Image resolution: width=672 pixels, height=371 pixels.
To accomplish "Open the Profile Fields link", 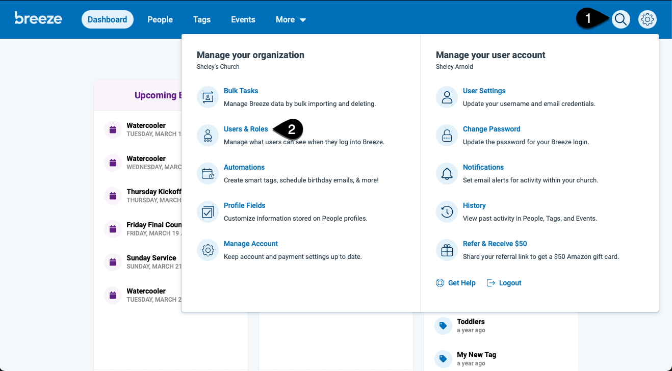I will pyautogui.click(x=245, y=205).
